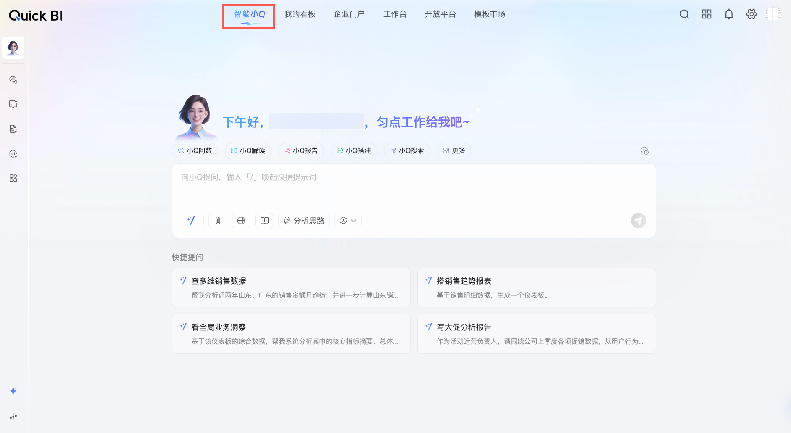Click the Quick BI logo
Image resolution: width=791 pixels, height=433 pixels.
[35, 16]
